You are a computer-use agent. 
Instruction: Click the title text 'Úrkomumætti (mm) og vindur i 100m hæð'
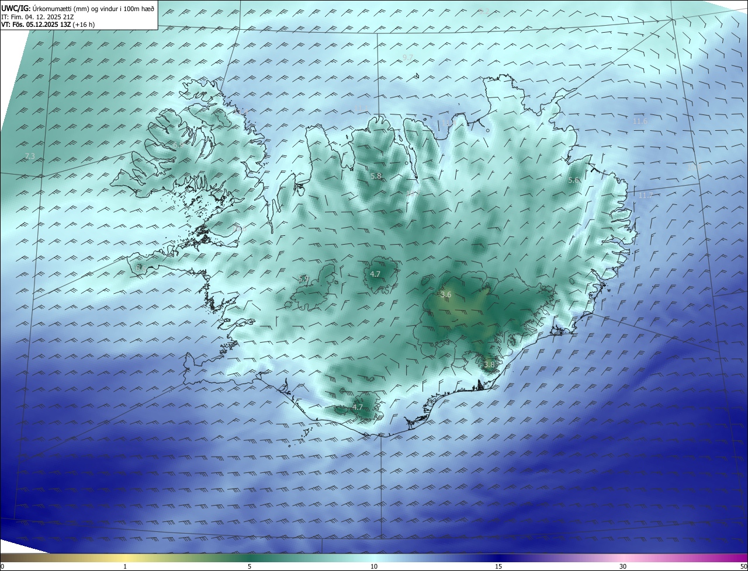[93, 9]
